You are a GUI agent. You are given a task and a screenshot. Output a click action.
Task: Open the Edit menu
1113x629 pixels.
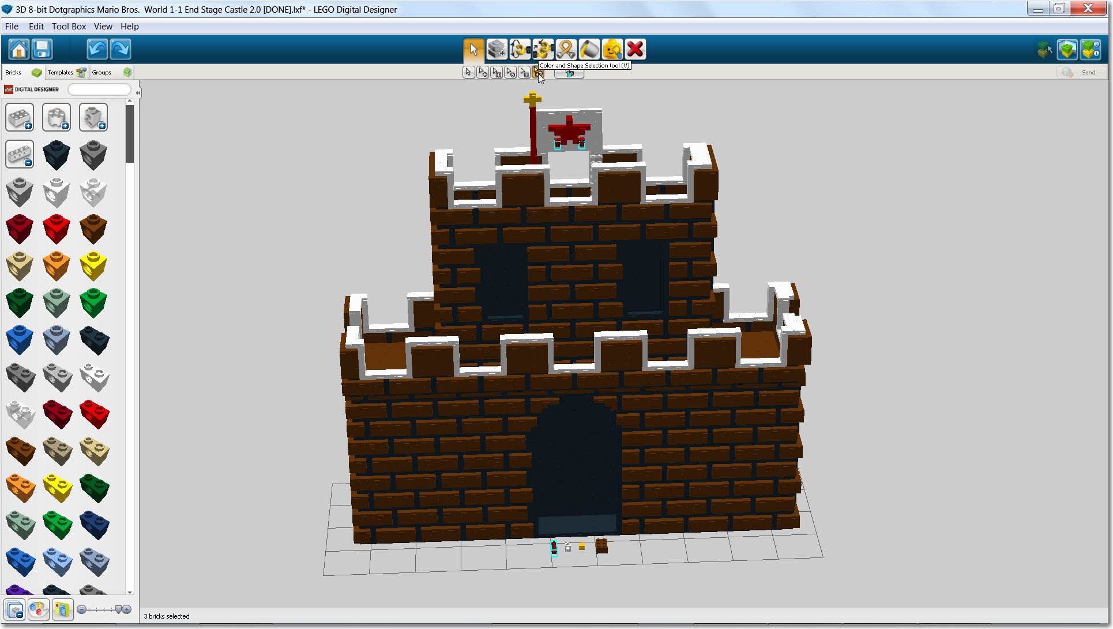[x=36, y=27]
